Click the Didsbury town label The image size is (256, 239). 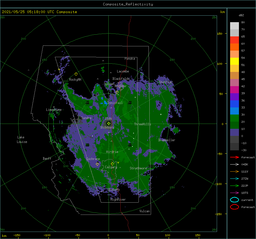click(108, 127)
